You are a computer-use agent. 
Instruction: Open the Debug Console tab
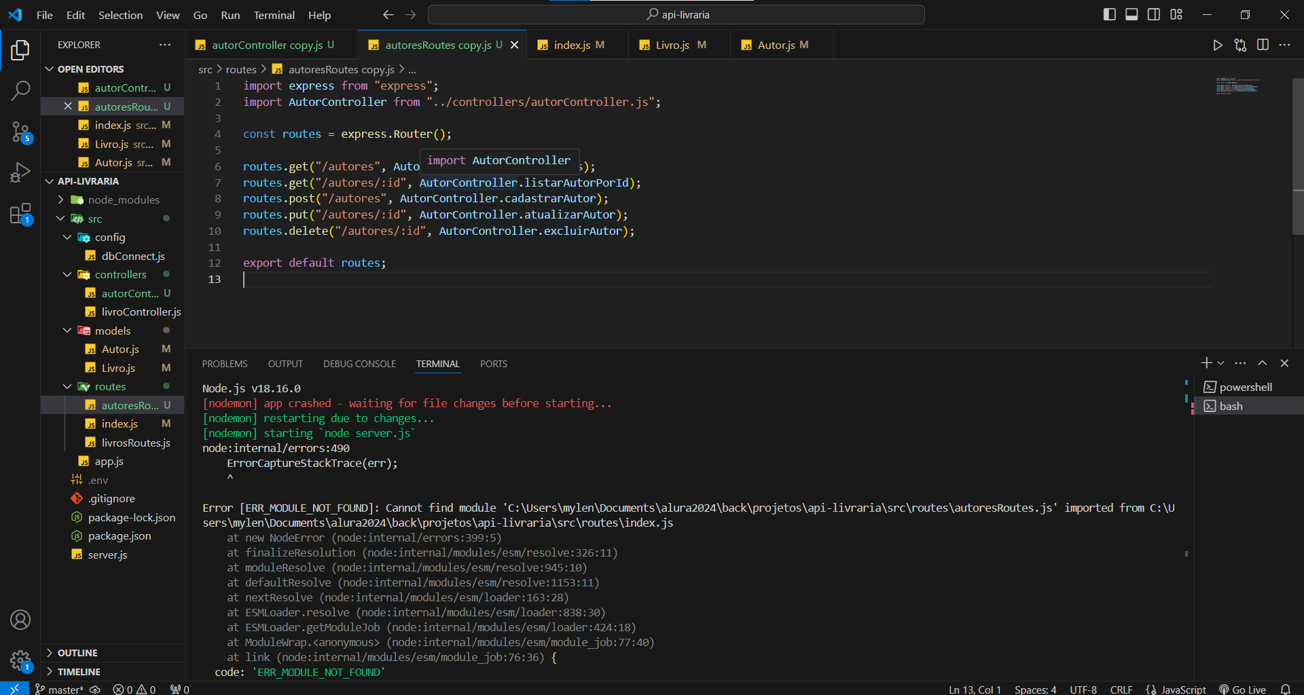tap(359, 364)
